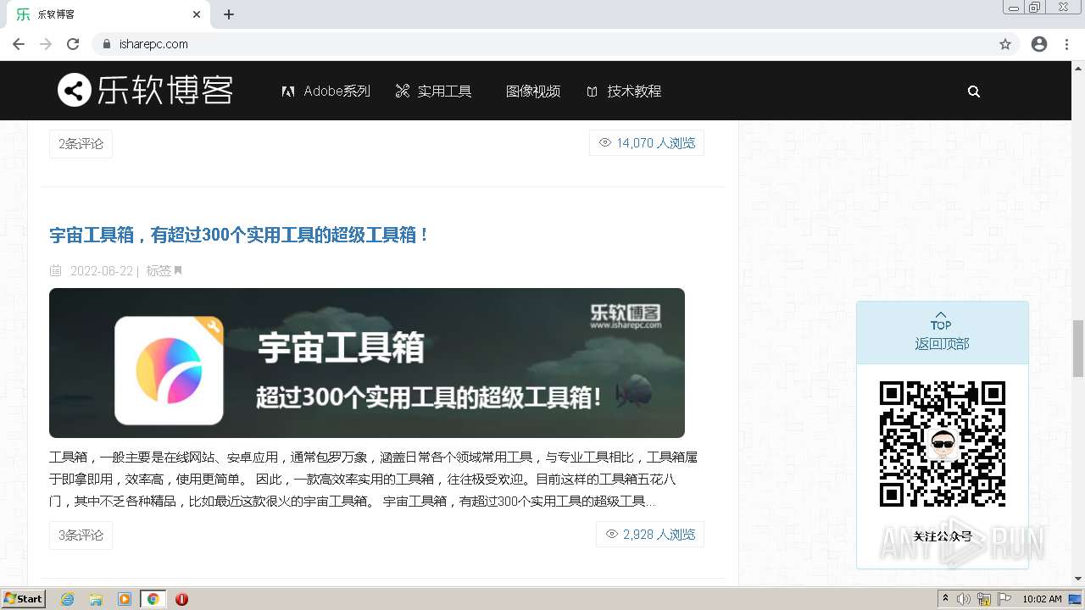Open media player from taskbar

pyautogui.click(x=125, y=599)
